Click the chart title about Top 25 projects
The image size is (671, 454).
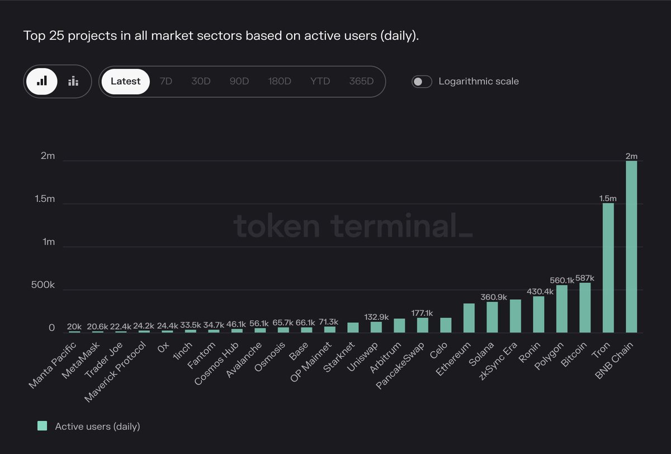tap(221, 36)
